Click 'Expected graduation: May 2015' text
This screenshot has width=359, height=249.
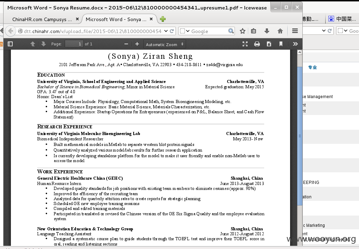pyautogui.click(x=235, y=87)
